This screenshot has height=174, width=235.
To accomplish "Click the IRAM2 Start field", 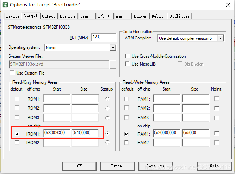I will (x=166, y=143).
